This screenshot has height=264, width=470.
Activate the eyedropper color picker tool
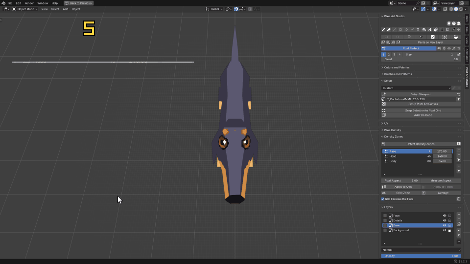click(453, 30)
